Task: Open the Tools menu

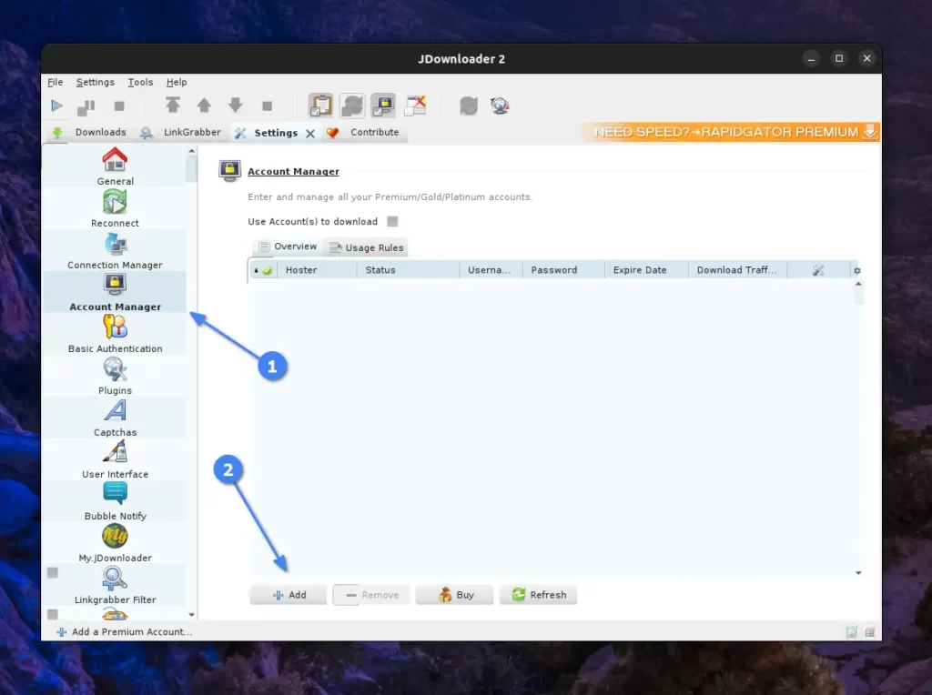Action: (140, 82)
